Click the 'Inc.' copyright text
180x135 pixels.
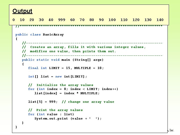[x=172, y=130]
